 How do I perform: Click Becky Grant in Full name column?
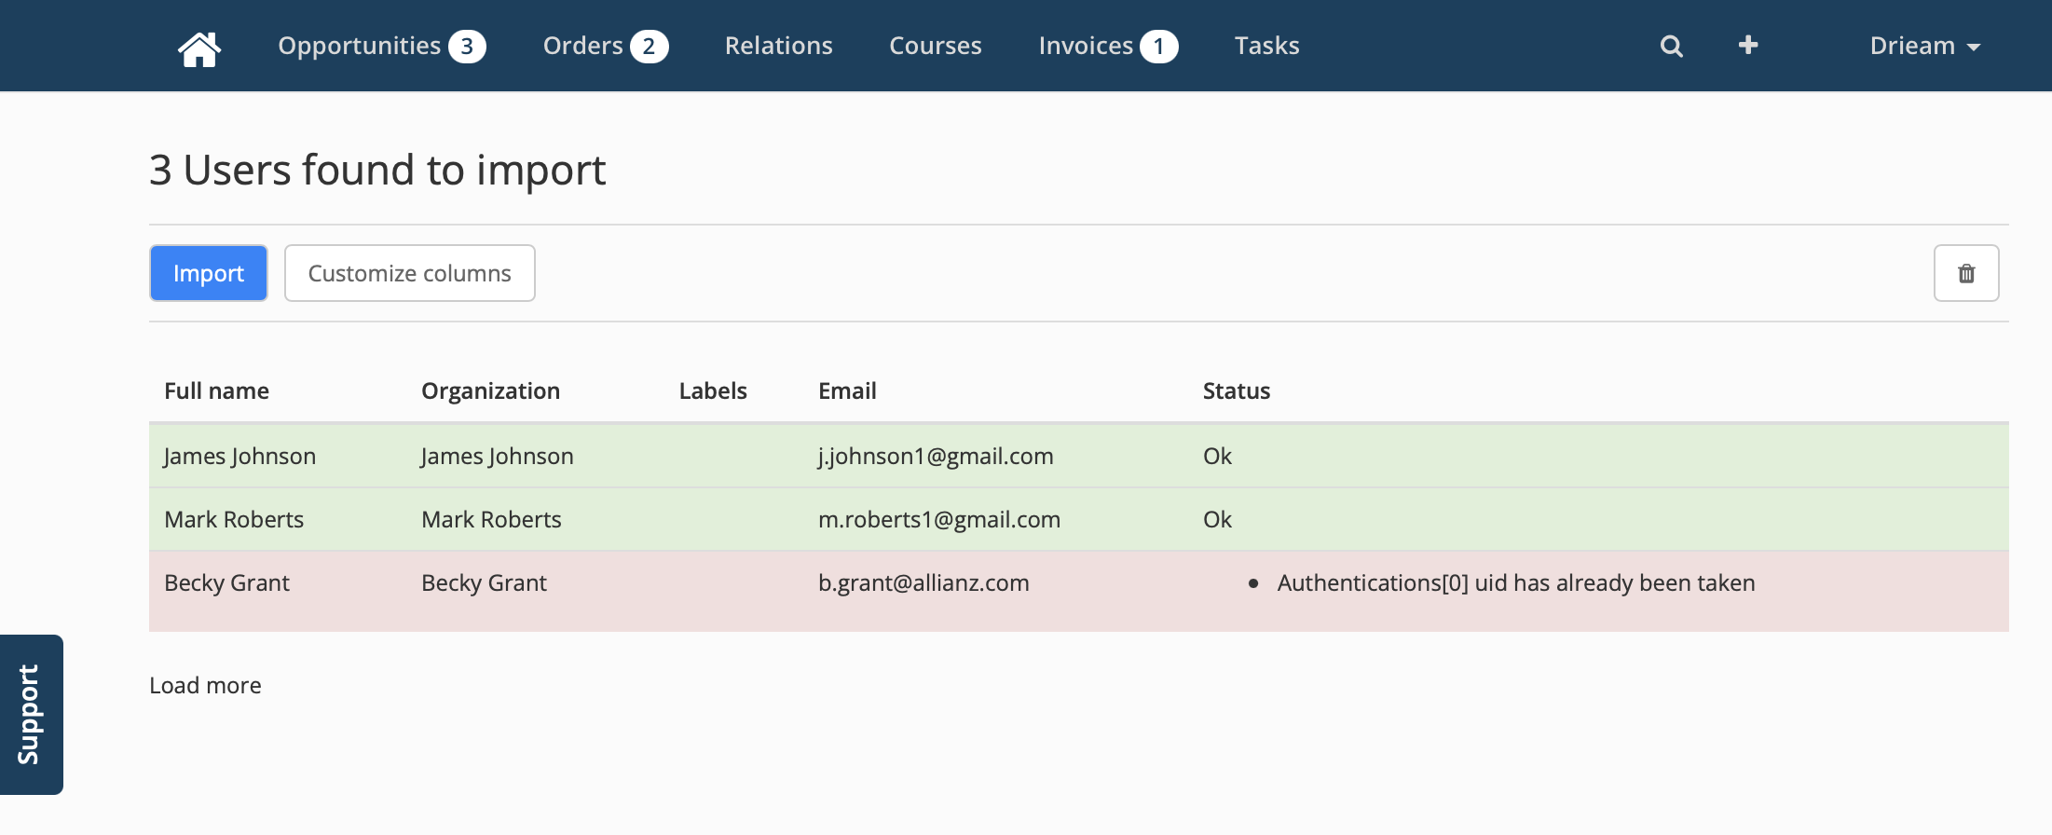226,582
